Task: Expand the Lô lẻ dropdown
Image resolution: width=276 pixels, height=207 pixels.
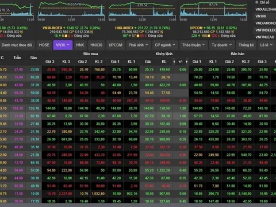Action: click(x=266, y=45)
